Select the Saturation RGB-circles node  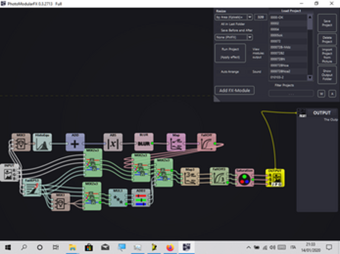click(x=245, y=178)
